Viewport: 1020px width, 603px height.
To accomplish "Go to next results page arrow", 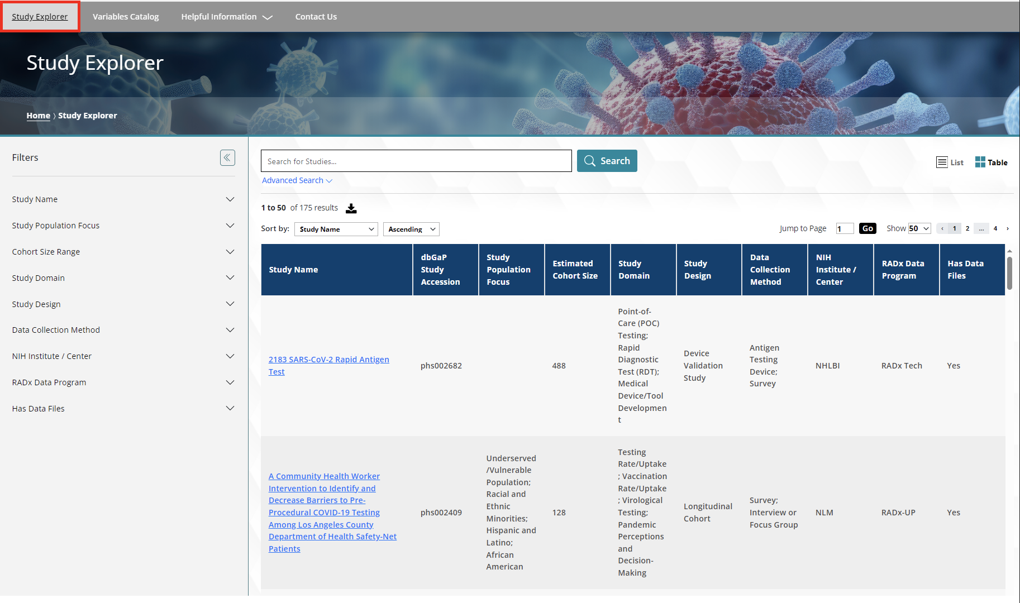I will click(x=1008, y=228).
